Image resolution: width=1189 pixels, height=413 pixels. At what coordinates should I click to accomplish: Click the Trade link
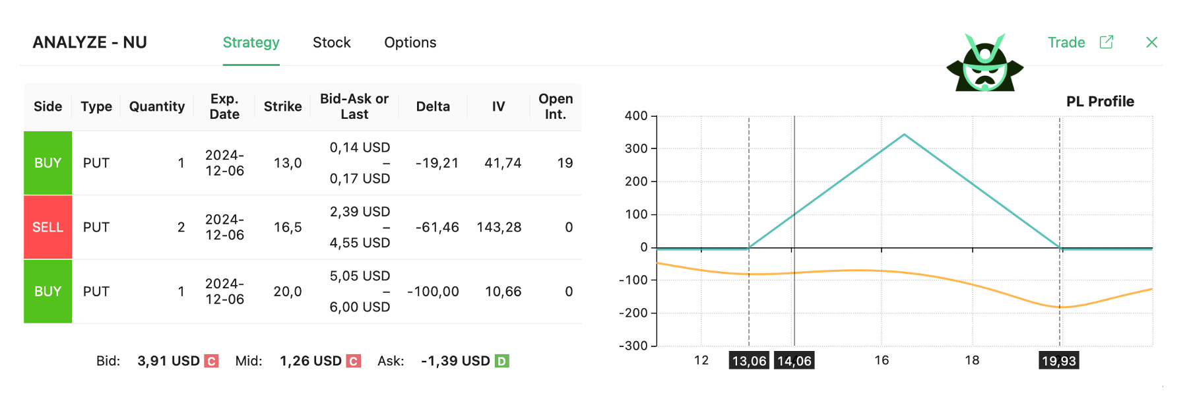pos(1066,42)
